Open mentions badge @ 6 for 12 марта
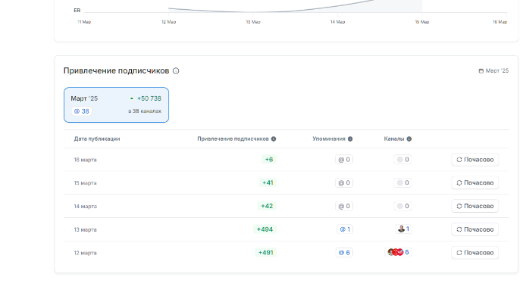 [x=344, y=253]
